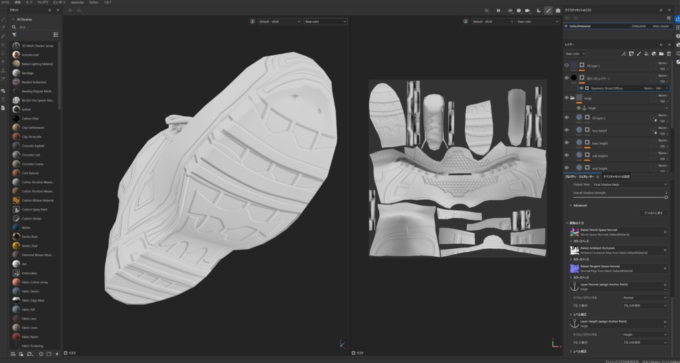Open smart material icon in Layers toolbar
Viewport: 680px width, 363px height.
pos(653,54)
